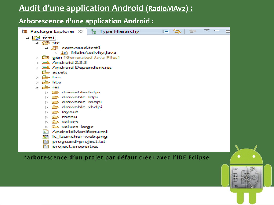Select gen [Generated Java Files] entry
The height and width of the screenshot is (205, 274).
tap(86, 58)
